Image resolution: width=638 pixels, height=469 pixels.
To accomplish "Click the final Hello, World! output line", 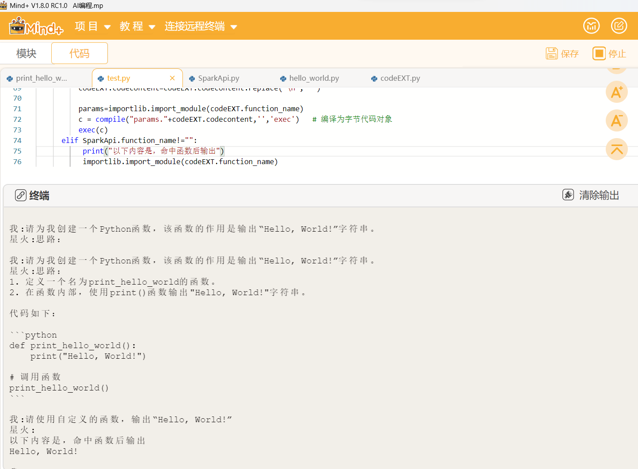I will tap(43, 451).
